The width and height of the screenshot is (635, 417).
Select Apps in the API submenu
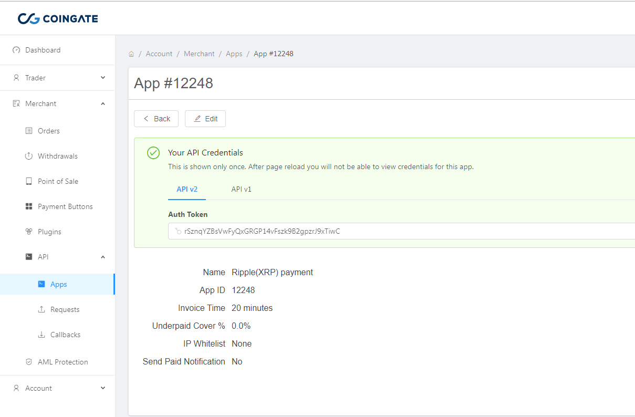57,284
